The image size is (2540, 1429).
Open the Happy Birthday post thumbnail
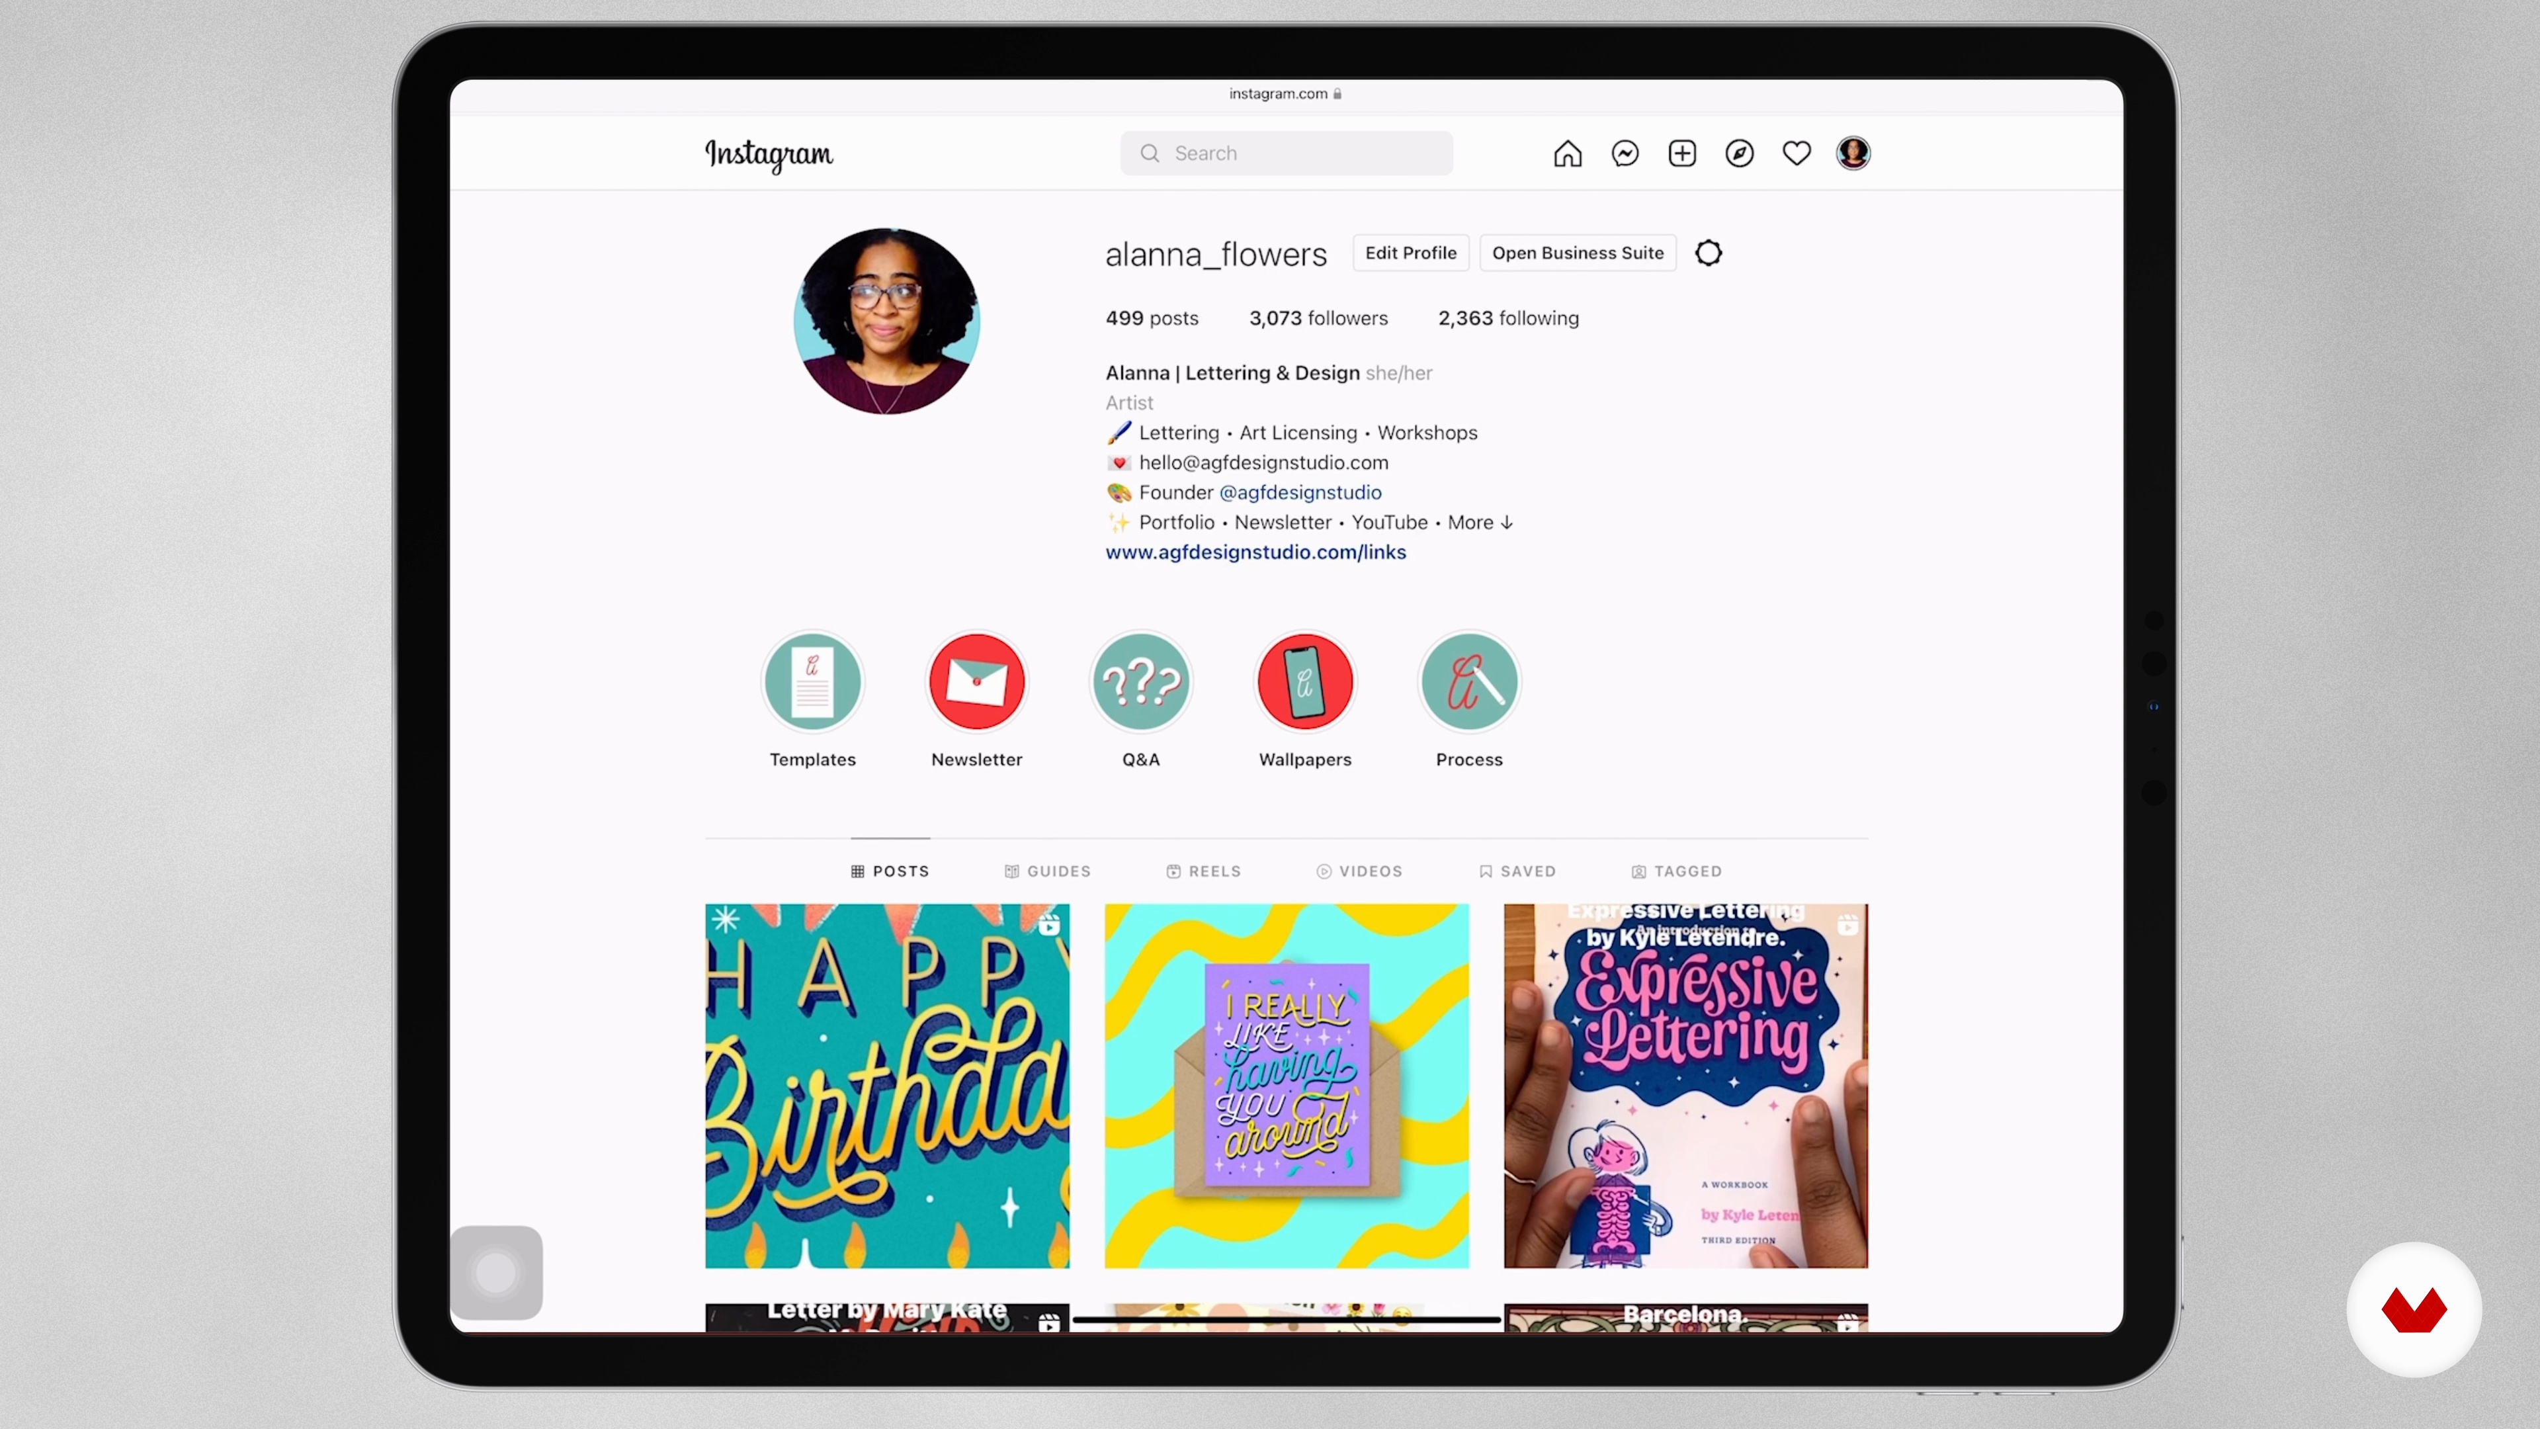pyautogui.click(x=888, y=1086)
